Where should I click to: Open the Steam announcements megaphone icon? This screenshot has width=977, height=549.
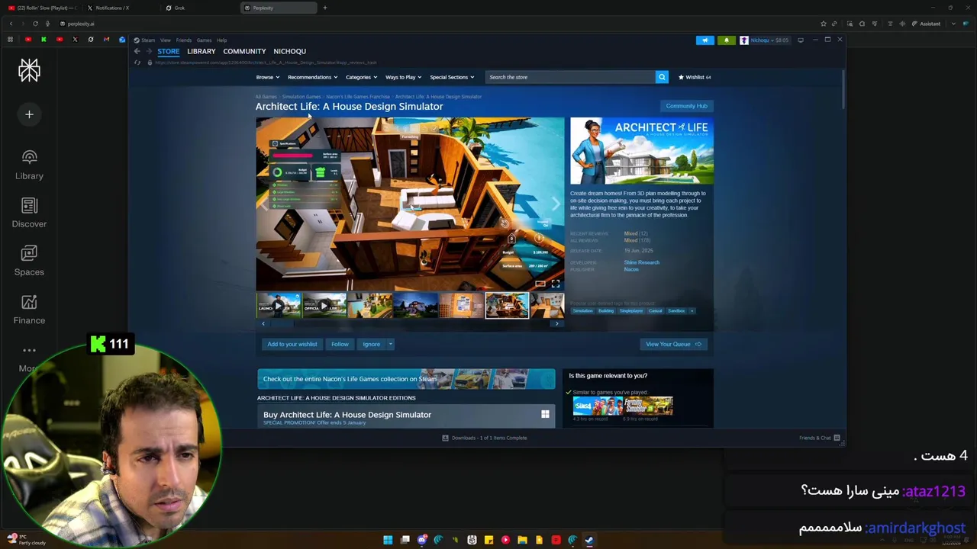[705, 40]
